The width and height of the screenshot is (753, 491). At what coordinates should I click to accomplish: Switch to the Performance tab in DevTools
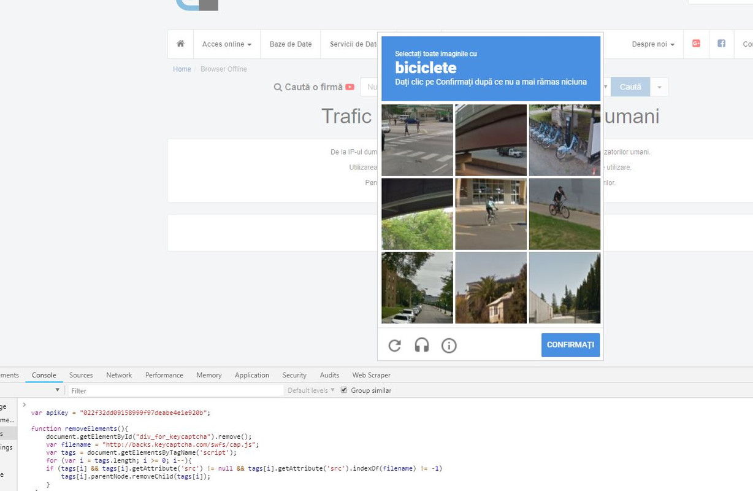pyautogui.click(x=164, y=375)
